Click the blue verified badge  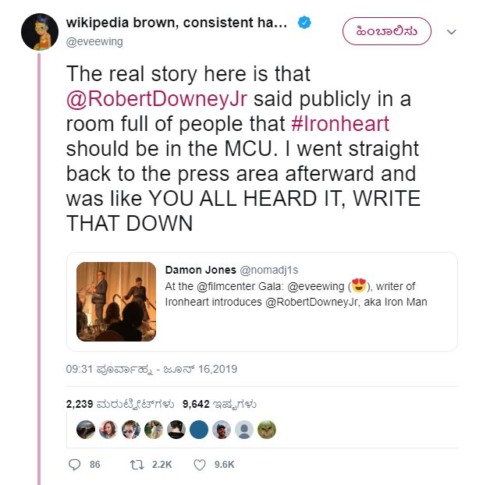305,23
